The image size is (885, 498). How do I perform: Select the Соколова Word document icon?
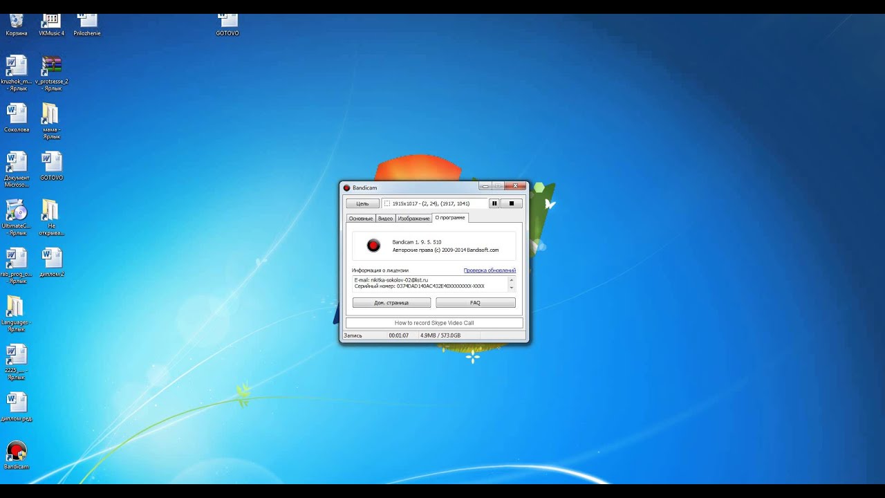point(17,118)
